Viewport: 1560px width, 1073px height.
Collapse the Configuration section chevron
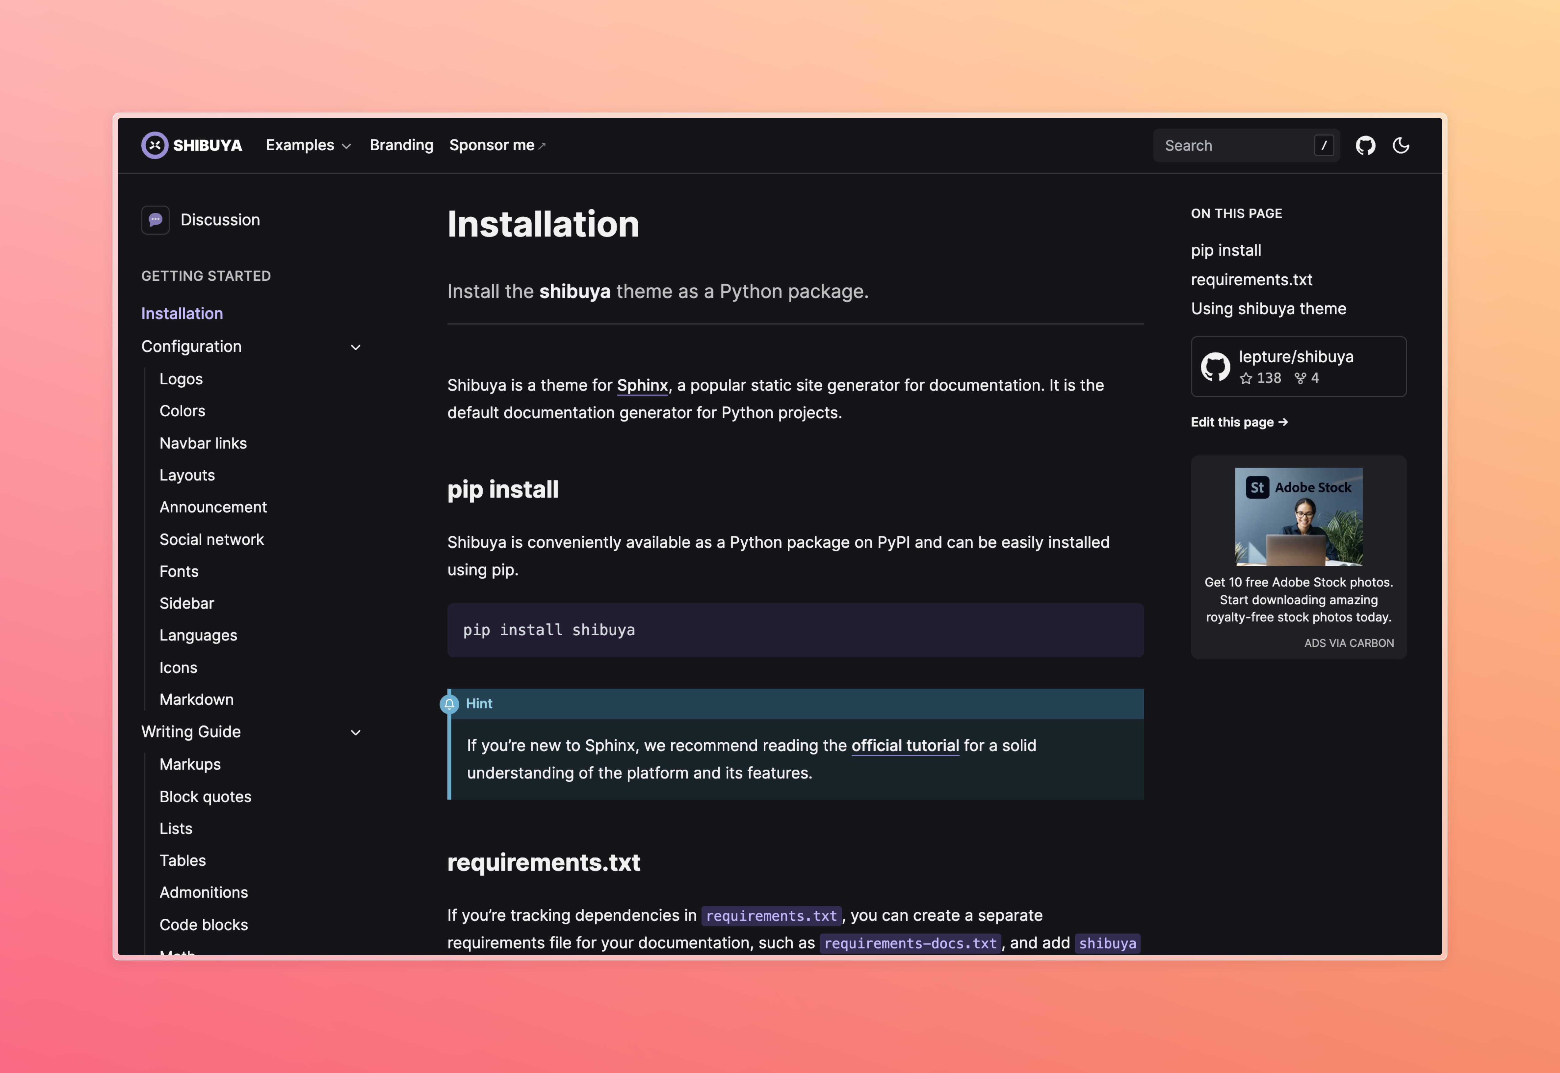pyautogui.click(x=356, y=347)
